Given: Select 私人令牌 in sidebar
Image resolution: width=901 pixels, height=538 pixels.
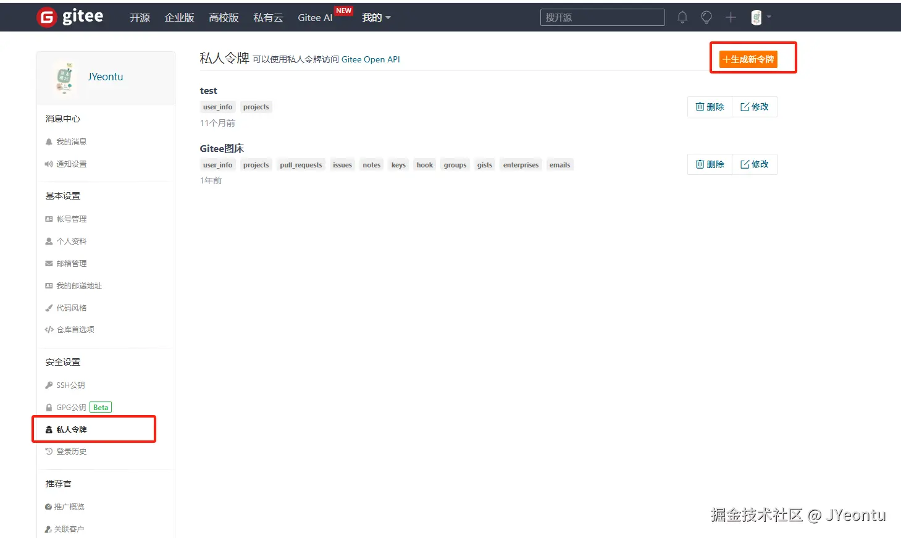Looking at the screenshot, I should pyautogui.click(x=65, y=429).
